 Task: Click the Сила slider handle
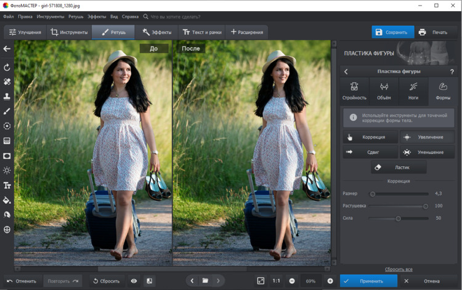tap(398, 218)
